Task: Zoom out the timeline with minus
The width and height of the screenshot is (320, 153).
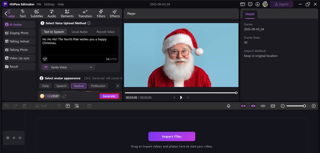Action: click(x=283, y=106)
